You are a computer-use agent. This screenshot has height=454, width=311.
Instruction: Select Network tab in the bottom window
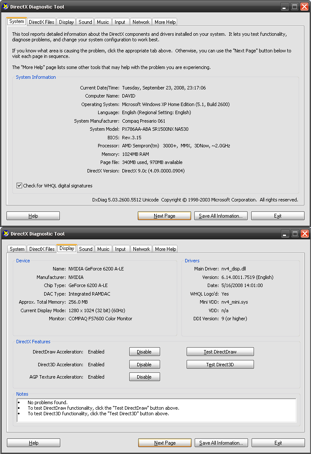coord(141,249)
